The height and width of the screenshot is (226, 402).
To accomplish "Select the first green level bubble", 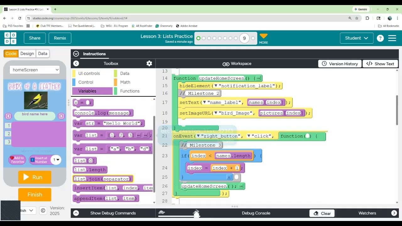I will (198, 38).
